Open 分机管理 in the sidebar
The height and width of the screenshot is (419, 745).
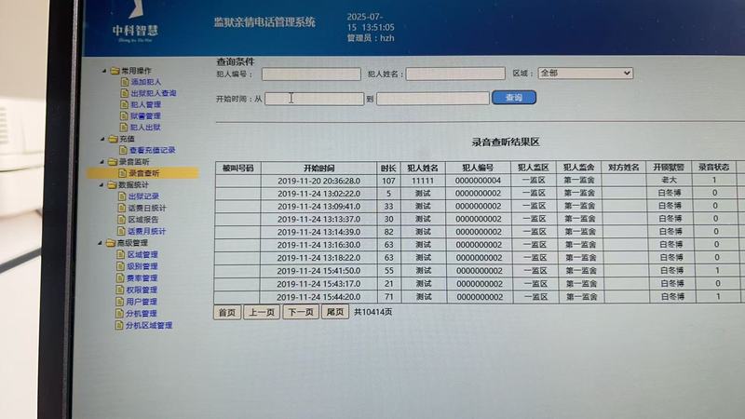pyautogui.click(x=142, y=314)
